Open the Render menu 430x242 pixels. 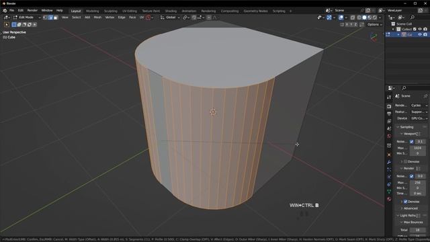point(32,11)
